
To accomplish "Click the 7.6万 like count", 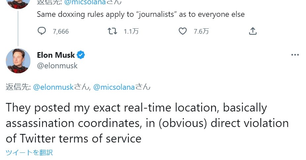I will pyautogui.click(x=201, y=32).
